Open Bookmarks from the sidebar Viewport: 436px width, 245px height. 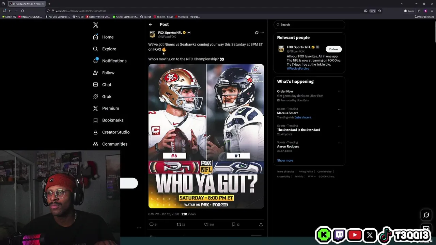(x=108, y=120)
